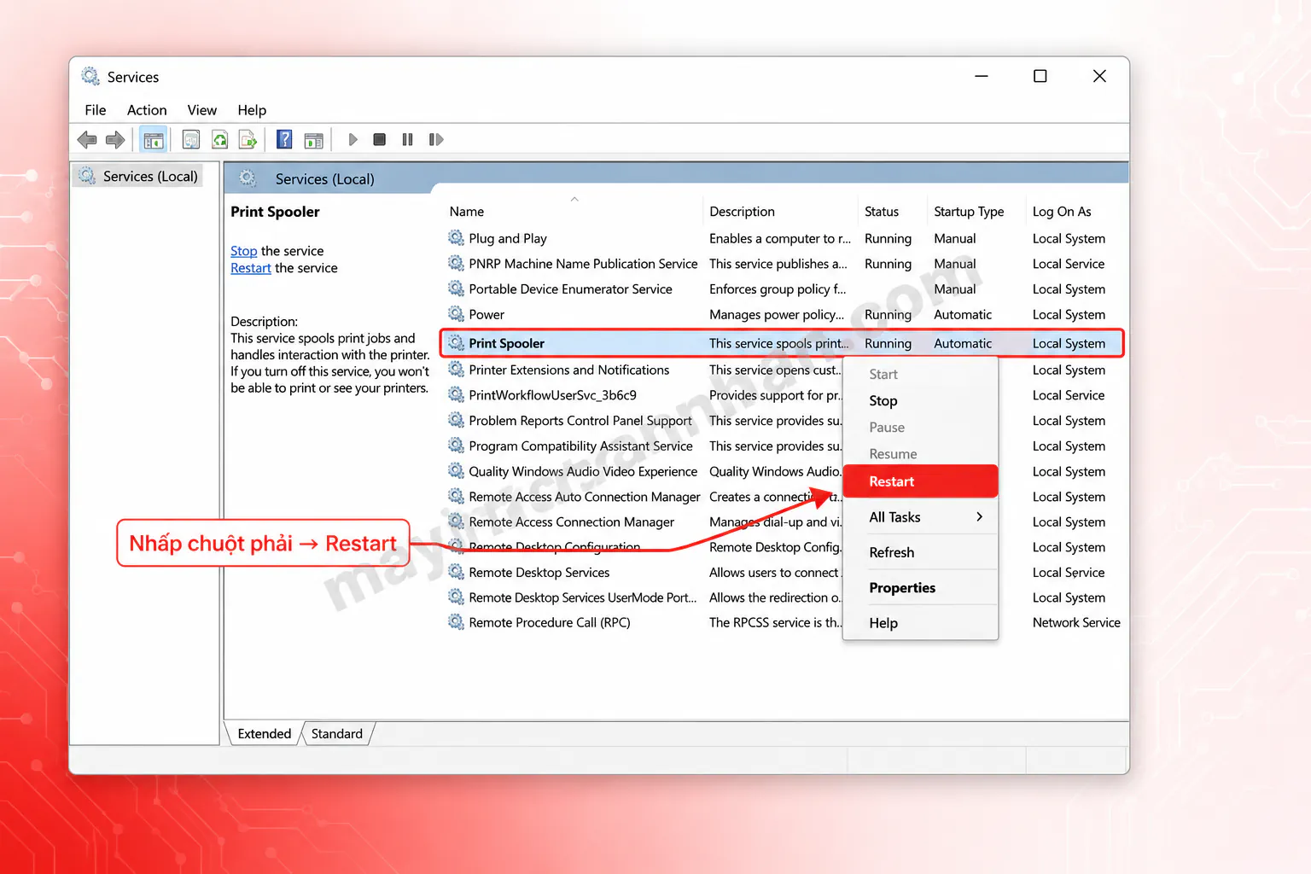Click the green Refresh toolbar icon

point(219,139)
